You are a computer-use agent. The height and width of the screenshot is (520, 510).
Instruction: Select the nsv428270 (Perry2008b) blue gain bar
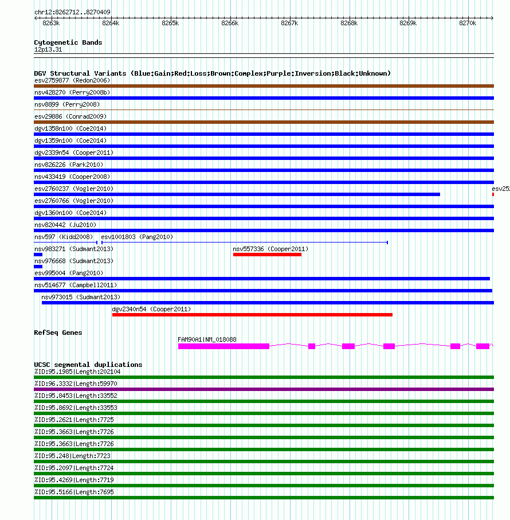tap(264, 98)
